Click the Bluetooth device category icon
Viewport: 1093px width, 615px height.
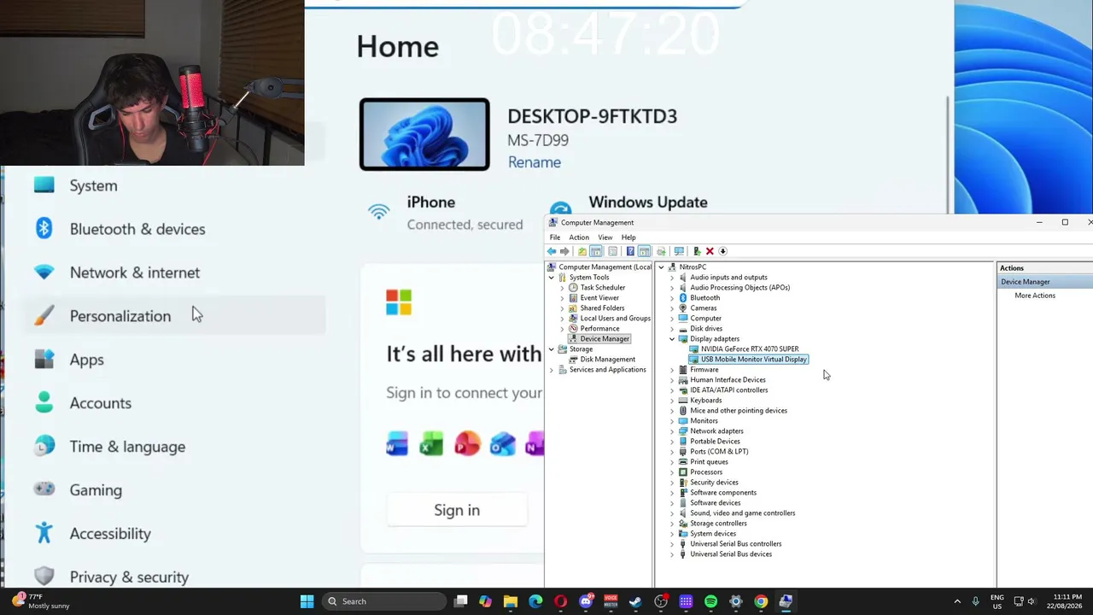pyautogui.click(x=683, y=298)
